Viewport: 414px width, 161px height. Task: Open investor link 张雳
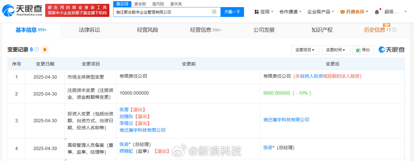pos(124,110)
